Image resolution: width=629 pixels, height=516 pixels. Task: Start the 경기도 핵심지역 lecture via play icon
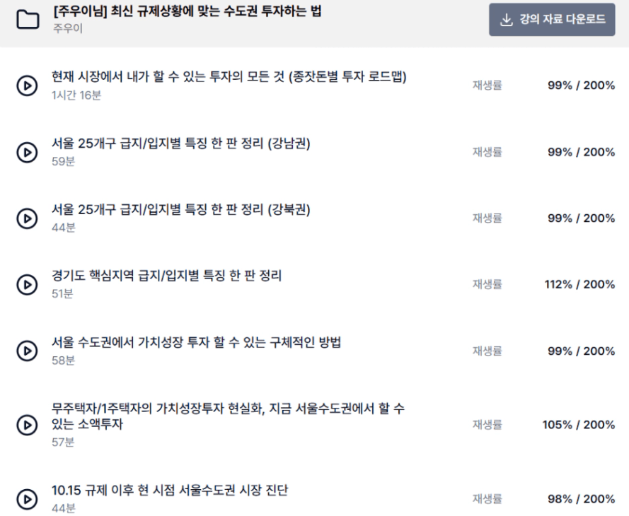pos(27,284)
